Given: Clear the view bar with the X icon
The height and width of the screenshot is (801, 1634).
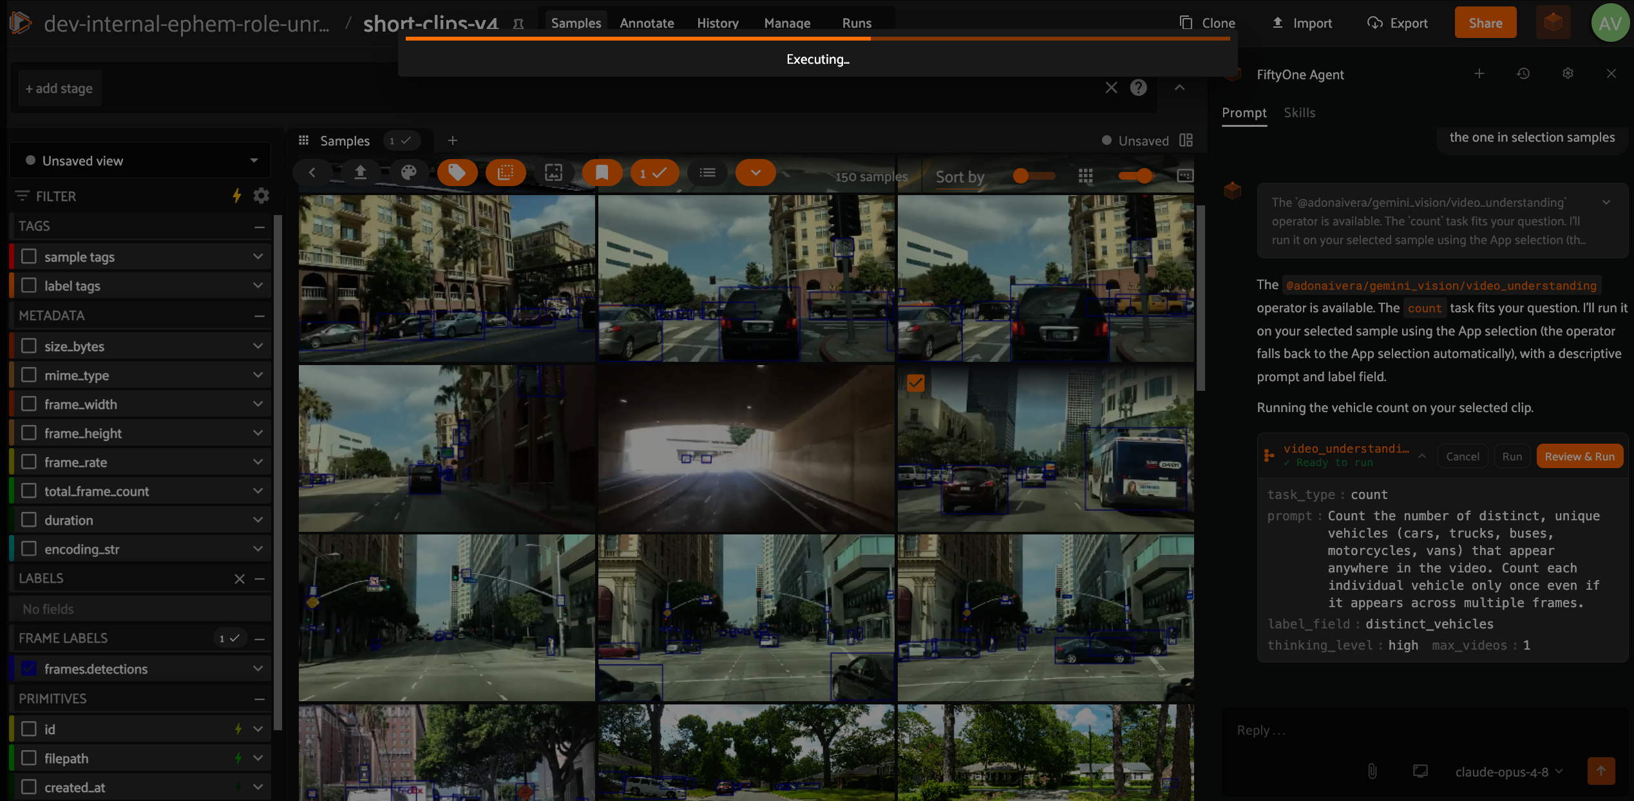Looking at the screenshot, I should coord(1111,88).
